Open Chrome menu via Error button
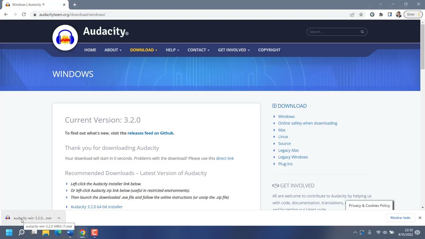The width and height of the screenshot is (425, 239). 413,15
